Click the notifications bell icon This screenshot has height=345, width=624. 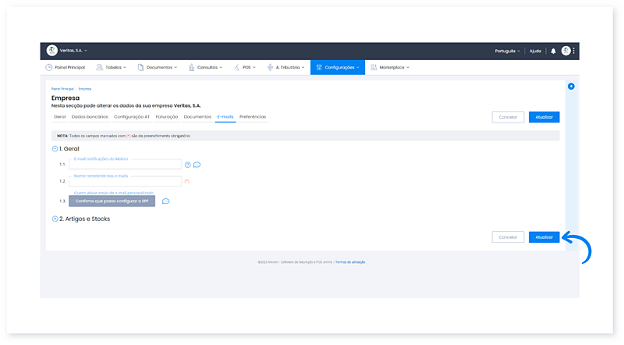click(553, 51)
